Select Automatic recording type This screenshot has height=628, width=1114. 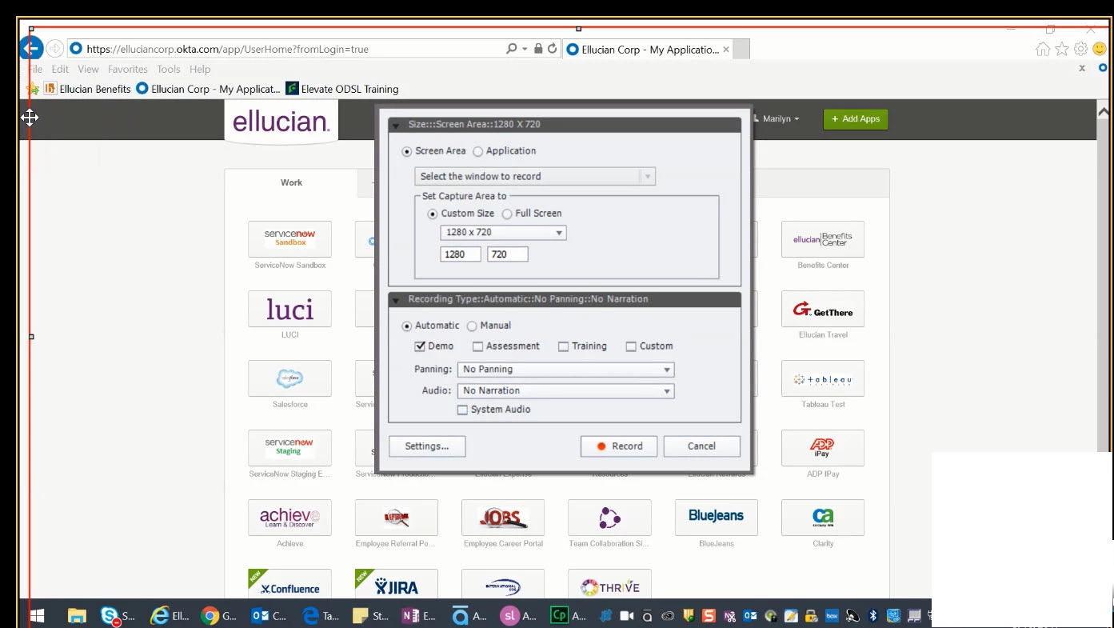pyautogui.click(x=407, y=326)
